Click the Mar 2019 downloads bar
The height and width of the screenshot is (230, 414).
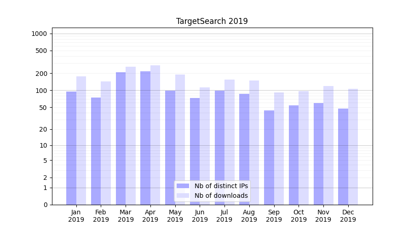(x=131, y=136)
